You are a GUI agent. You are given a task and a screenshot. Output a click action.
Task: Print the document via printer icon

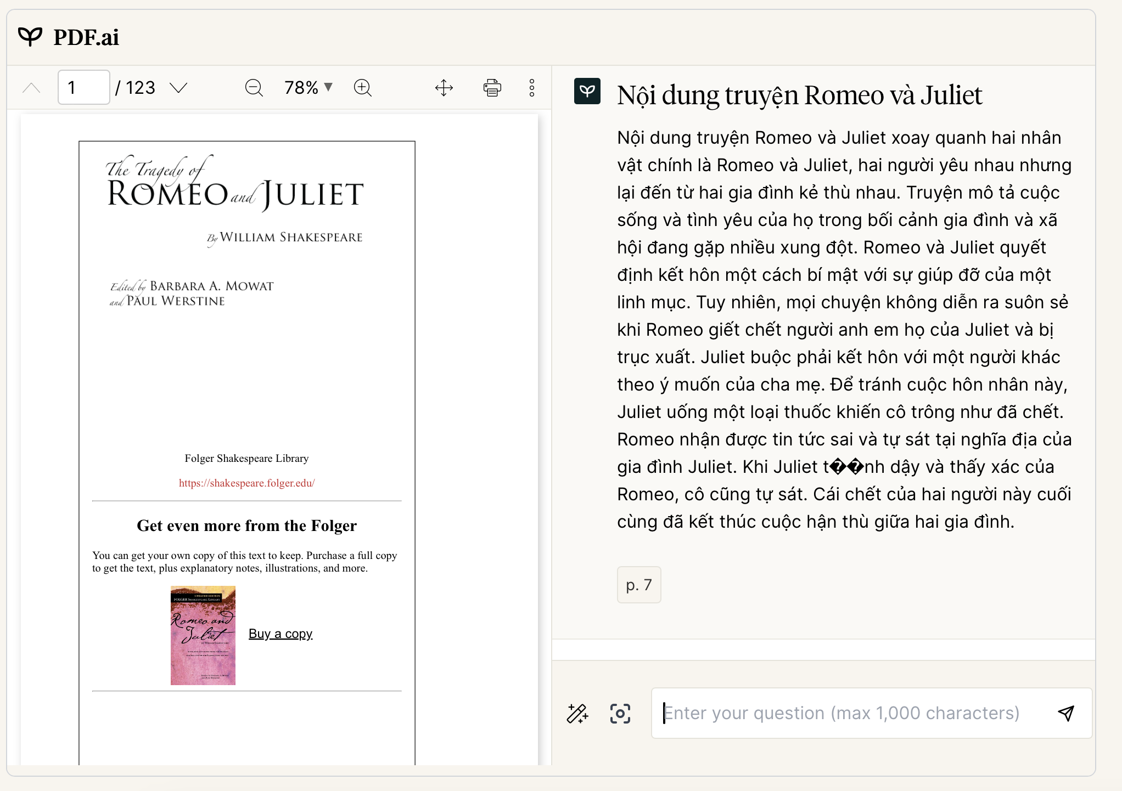coord(492,88)
